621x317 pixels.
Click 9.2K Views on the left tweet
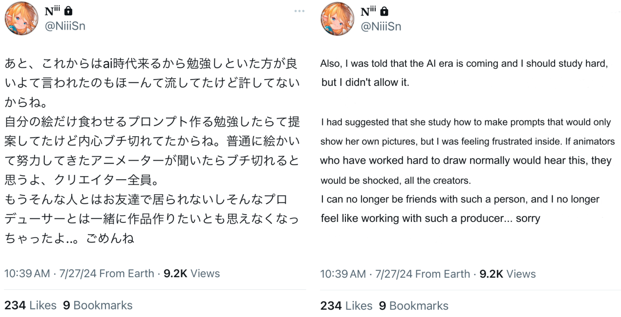192,273
